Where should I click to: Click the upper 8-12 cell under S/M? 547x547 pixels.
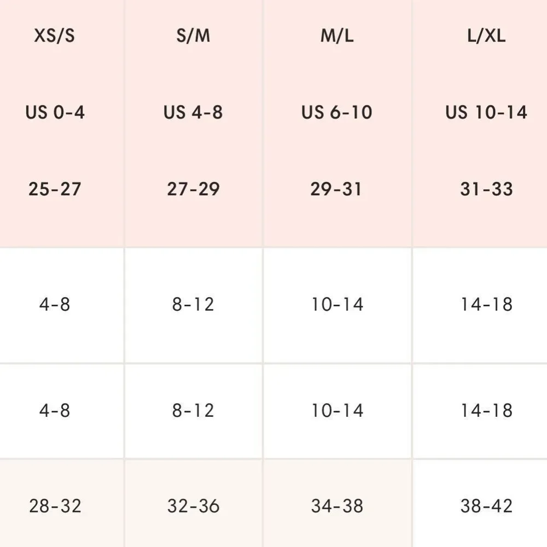click(x=193, y=304)
